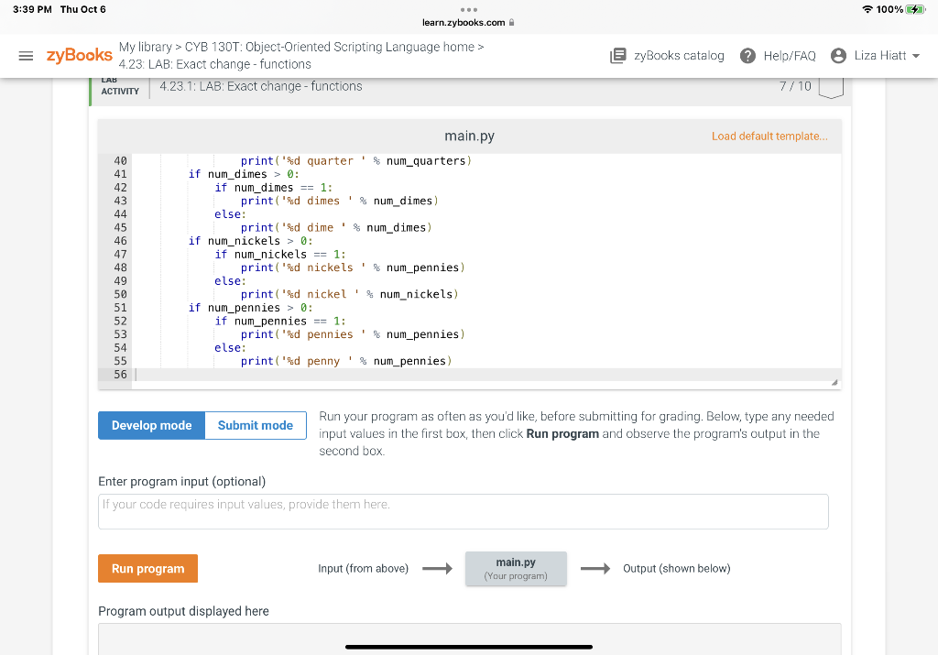Click line 53 print '%d pennies' statement
Image resolution: width=938 pixels, height=655 pixels.
[353, 334]
